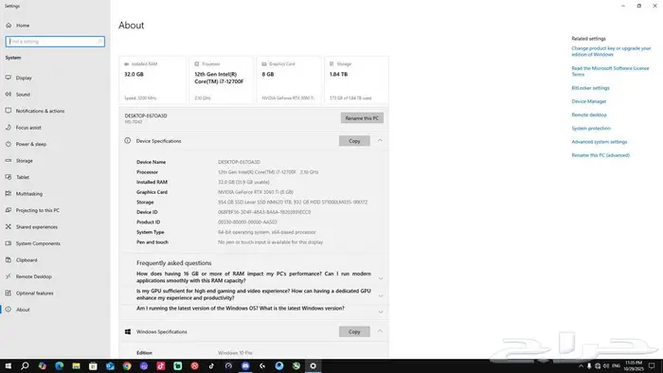Open the Remote desktop related link
Image resolution: width=663 pixels, height=373 pixels.
[x=589, y=115]
